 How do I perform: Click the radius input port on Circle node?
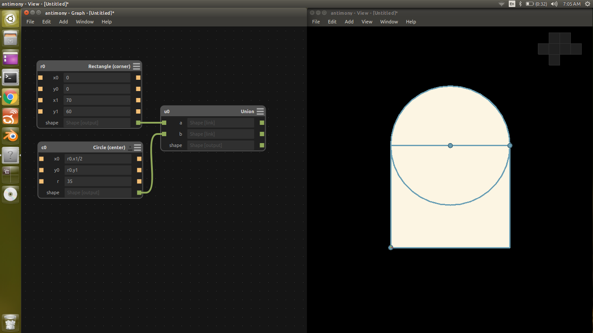tap(41, 181)
